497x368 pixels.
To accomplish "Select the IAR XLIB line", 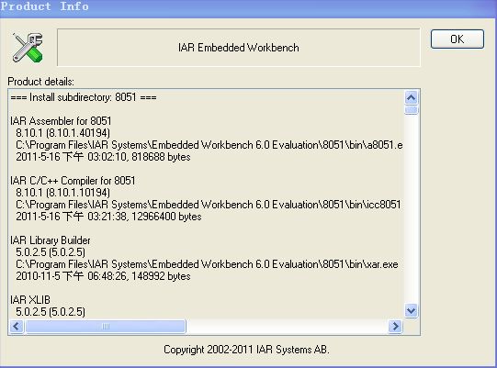I will click(30, 299).
